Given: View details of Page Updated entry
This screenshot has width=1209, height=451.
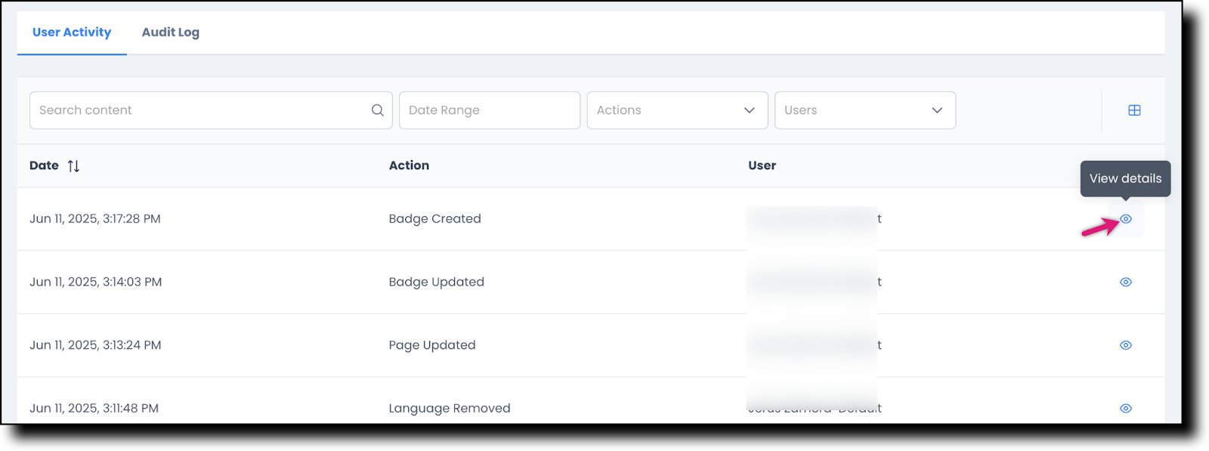Looking at the screenshot, I should point(1125,345).
